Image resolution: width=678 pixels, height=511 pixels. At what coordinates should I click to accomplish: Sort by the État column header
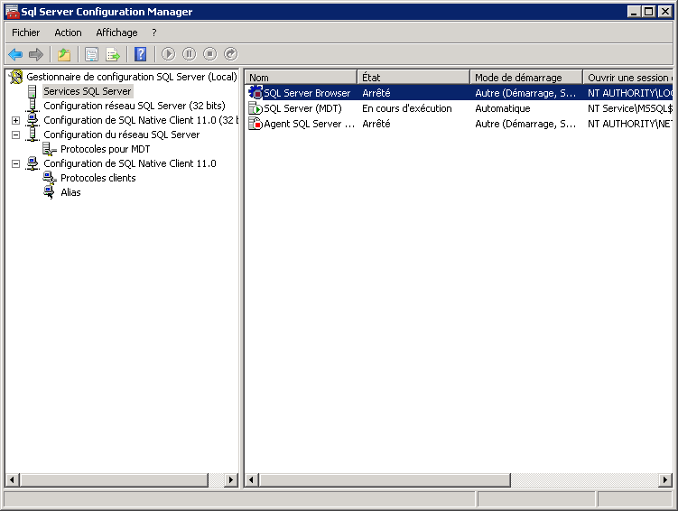(413, 78)
